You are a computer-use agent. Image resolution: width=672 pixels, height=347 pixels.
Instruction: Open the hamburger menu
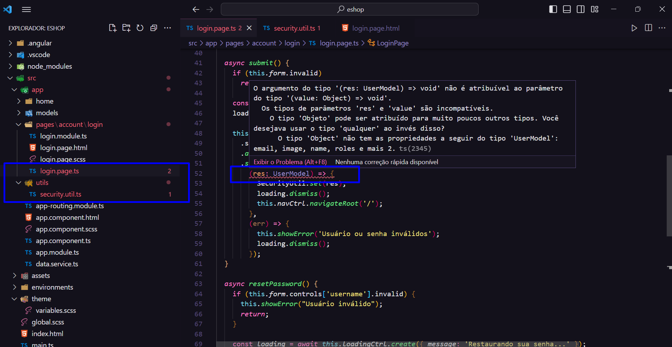26,9
